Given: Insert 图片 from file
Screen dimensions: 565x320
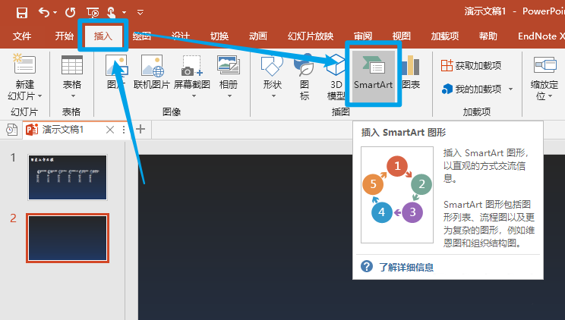Looking at the screenshot, I should [x=116, y=72].
